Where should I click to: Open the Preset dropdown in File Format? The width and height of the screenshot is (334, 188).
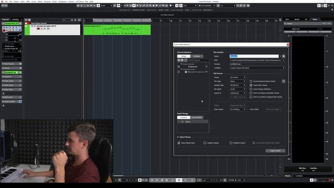[x=238, y=77]
